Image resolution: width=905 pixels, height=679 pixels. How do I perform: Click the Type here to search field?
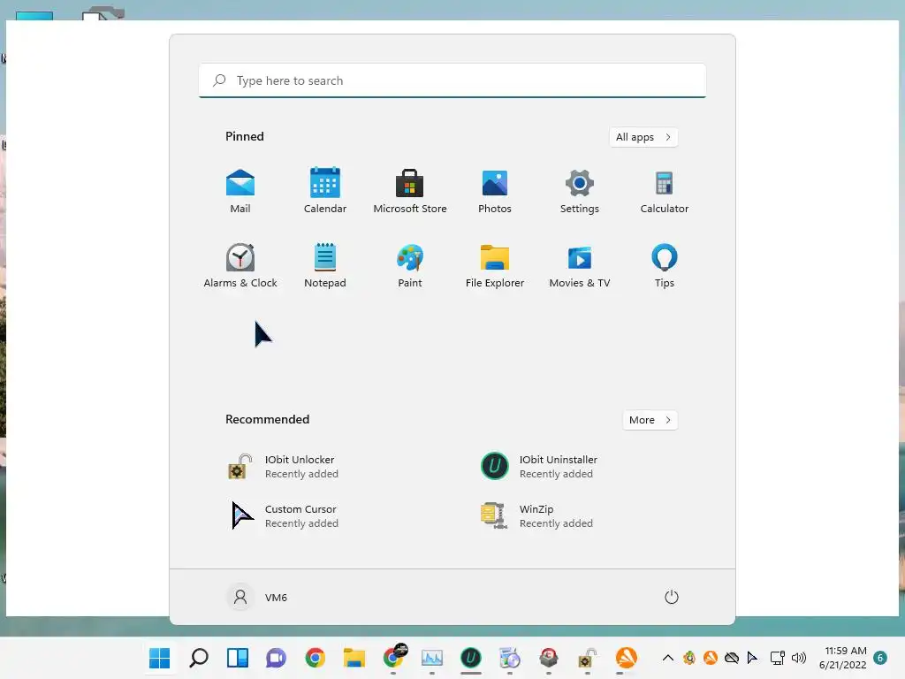coord(452,80)
